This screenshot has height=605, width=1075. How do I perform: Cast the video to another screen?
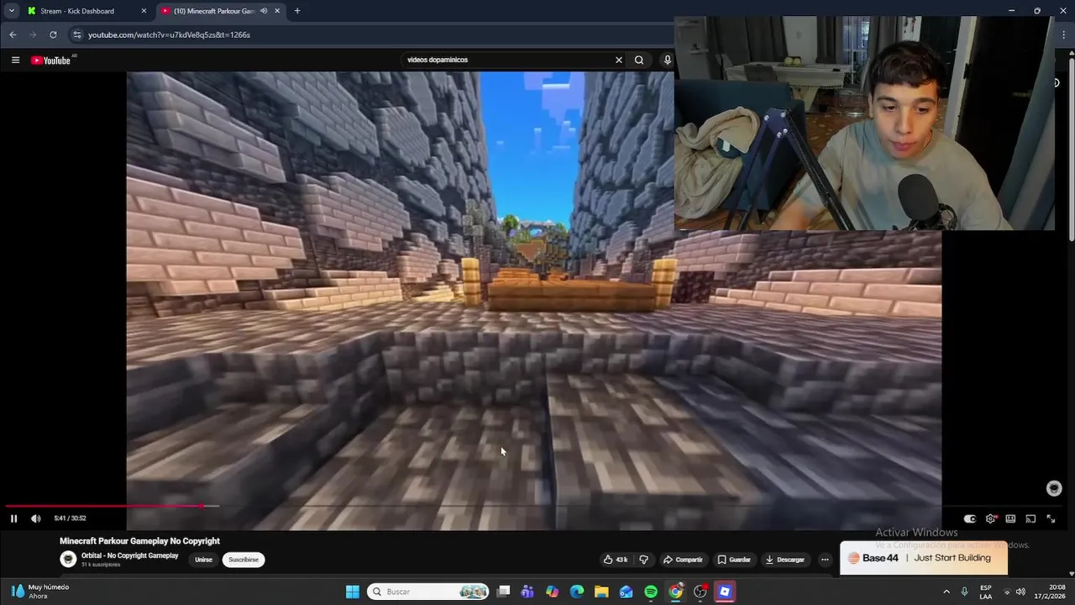click(x=1030, y=518)
